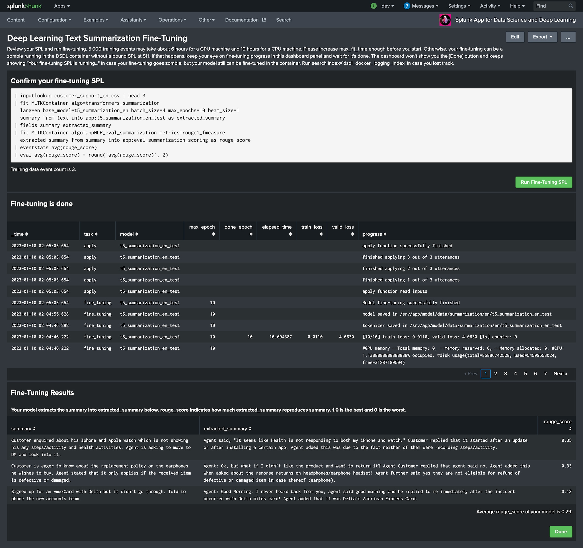Click the Run Fine-Tuning SPL button
This screenshot has height=548, width=583.
tap(544, 182)
